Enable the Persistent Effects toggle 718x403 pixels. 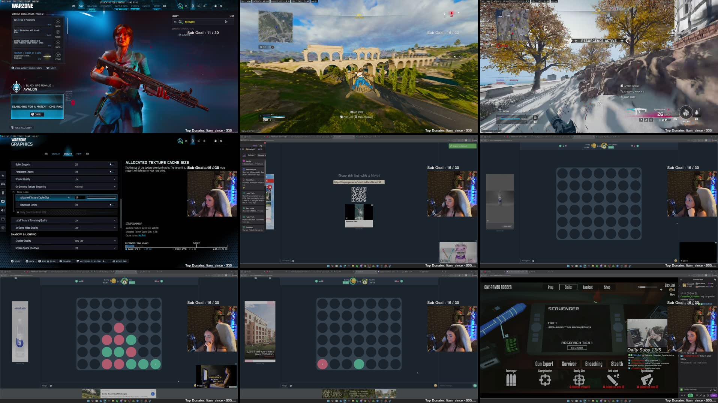coord(111,172)
